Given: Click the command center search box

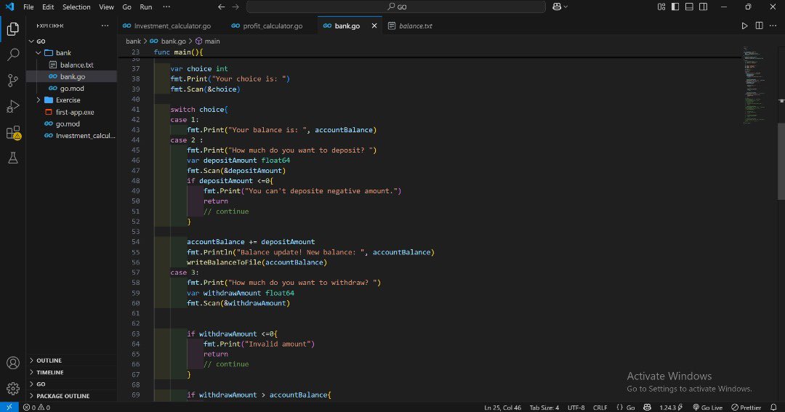Looking at the screenshot, I should click(x=395, y=7).
